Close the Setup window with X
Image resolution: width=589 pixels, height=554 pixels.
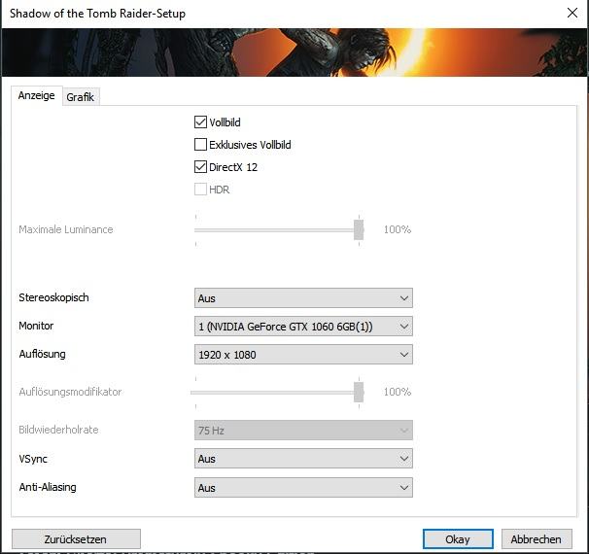572,13
